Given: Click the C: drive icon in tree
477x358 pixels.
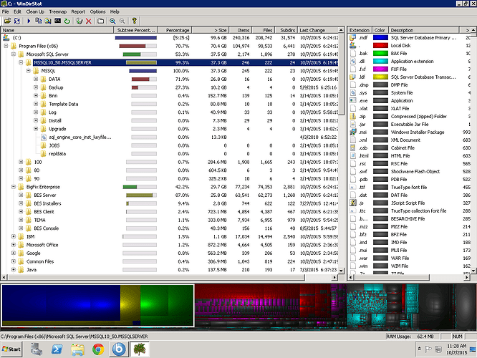Looking at the screenshot, I should click(x=6, y=38).
